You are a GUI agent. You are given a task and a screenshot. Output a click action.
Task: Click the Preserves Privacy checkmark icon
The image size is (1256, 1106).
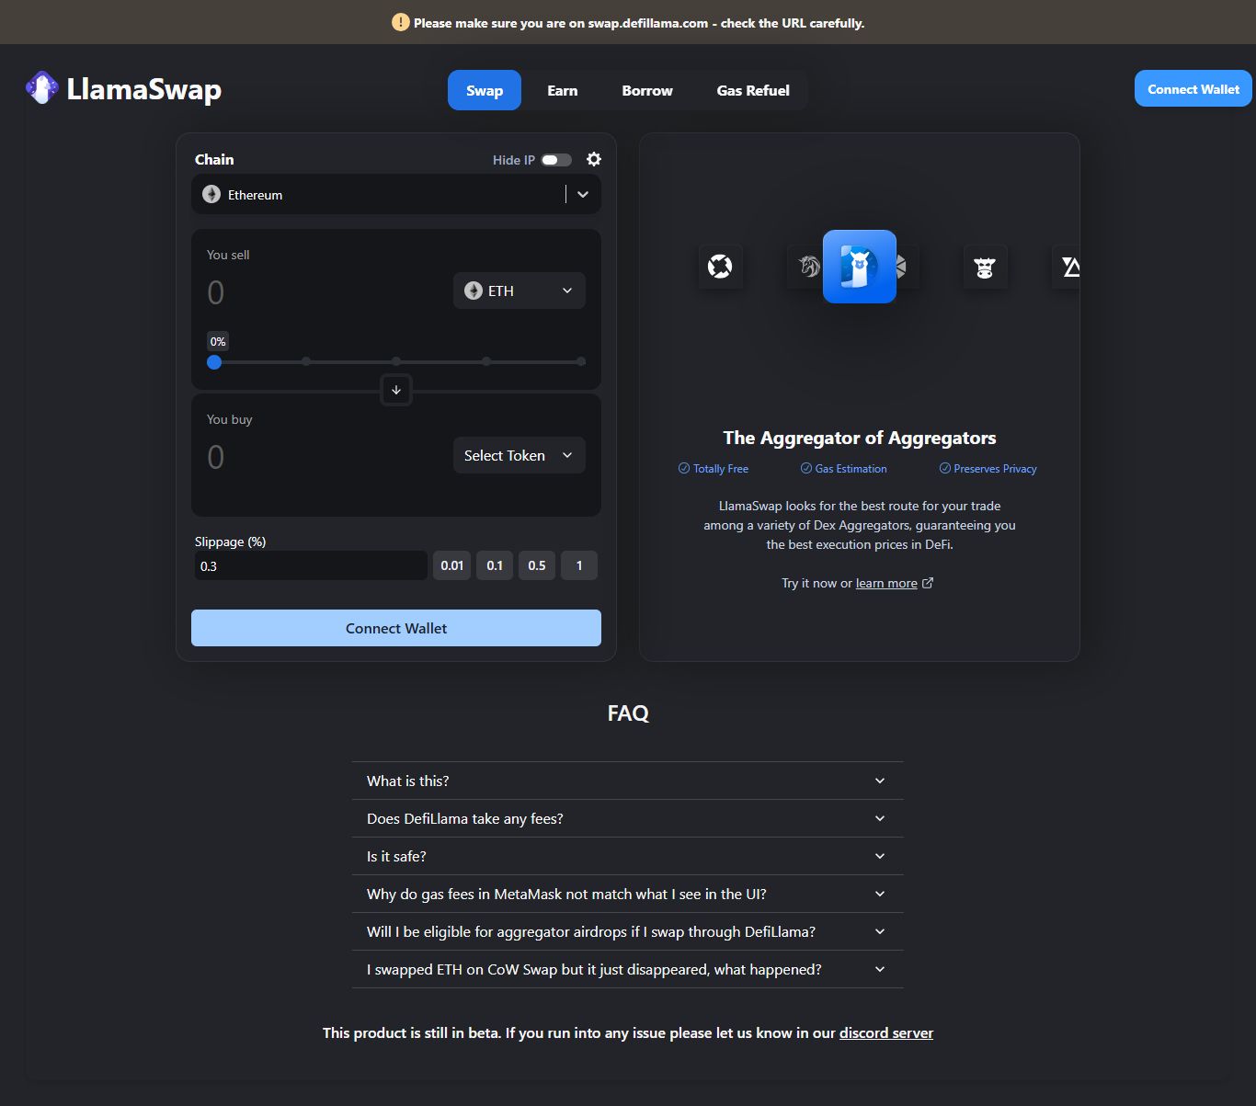point(945,468)
